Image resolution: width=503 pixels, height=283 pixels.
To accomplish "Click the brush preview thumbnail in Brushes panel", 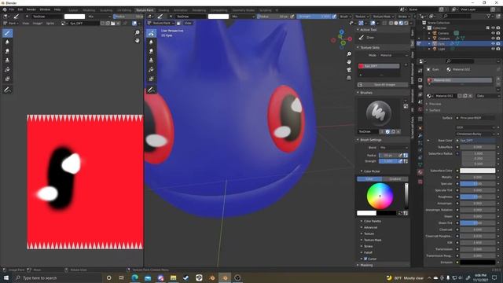I will click(379, 113).
